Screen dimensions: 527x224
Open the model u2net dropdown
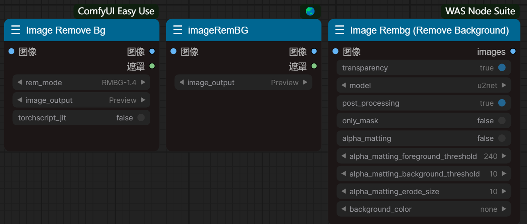tap(423, 86)
